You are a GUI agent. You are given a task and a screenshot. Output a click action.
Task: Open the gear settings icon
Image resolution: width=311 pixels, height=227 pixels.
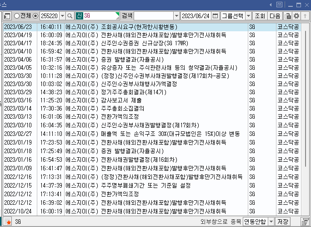[x=296, y=16]
